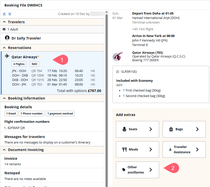Click the seat icon in Add extras
The image size is (210, 187).
[124, 129]
